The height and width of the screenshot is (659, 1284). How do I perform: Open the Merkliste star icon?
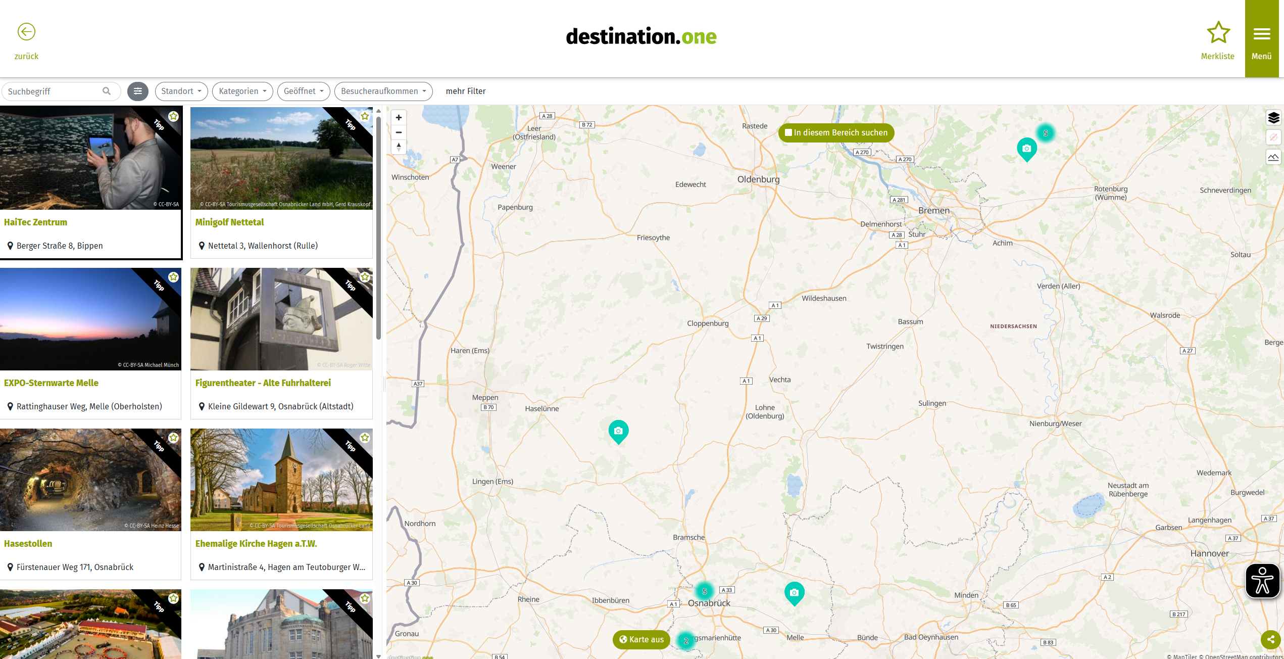coord(1218,32)
